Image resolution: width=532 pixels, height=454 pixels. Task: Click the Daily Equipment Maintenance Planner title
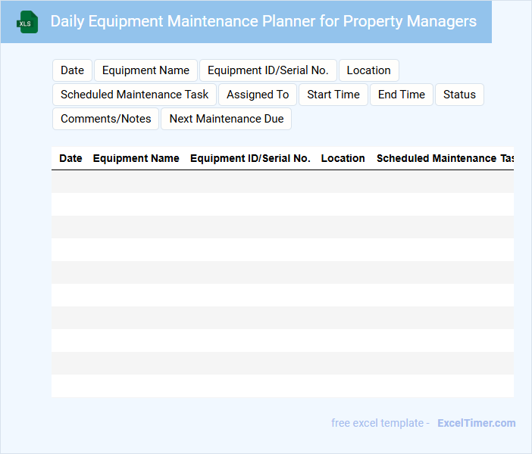click(x=263, y=21)
